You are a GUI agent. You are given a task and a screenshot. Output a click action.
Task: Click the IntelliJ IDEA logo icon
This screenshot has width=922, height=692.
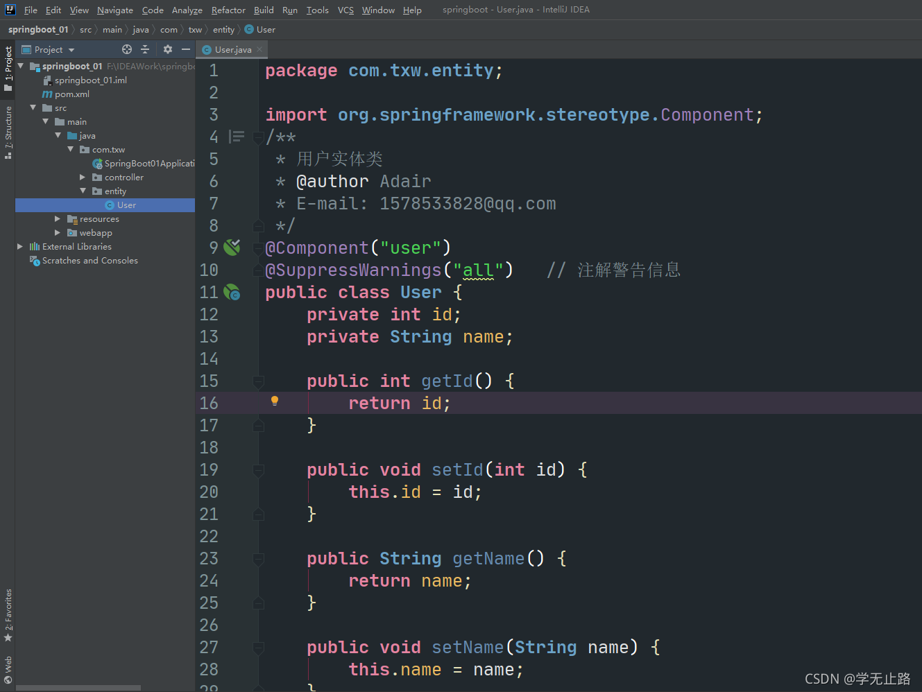pyautogui.click(x=10, y=10)
